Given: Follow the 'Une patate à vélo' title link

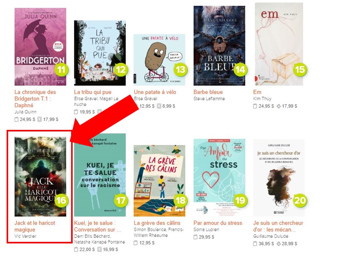Looking at the screenshot, I should coord(155,92).
